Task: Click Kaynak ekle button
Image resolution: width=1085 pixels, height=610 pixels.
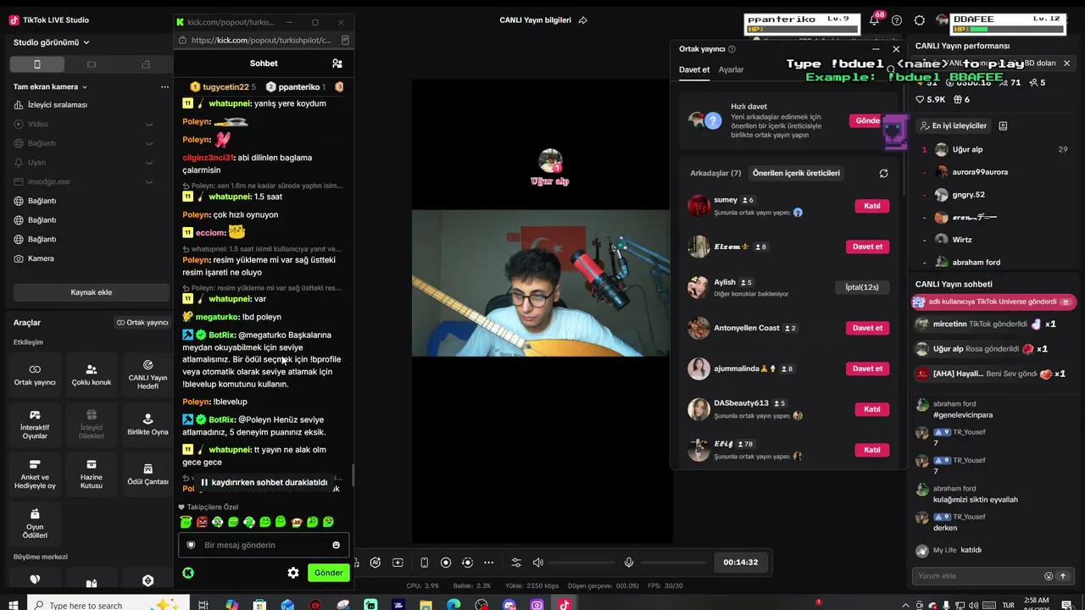Action: 92,292
